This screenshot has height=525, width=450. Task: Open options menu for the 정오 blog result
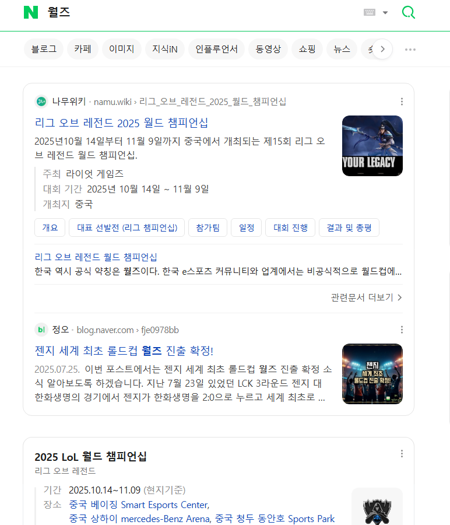[x=402, y=330]
